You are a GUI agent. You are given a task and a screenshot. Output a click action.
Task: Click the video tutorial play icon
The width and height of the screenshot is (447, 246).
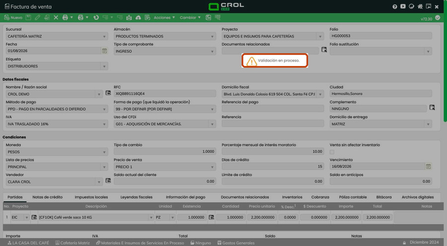point(403,6)
